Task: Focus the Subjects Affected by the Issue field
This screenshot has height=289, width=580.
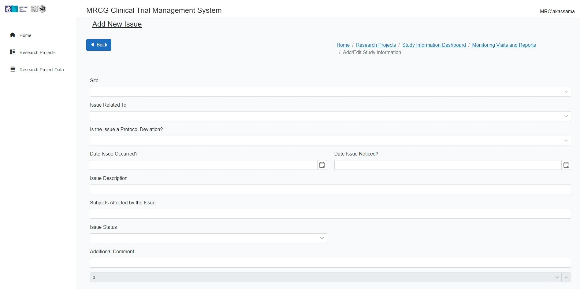Action: pos(330,214)
